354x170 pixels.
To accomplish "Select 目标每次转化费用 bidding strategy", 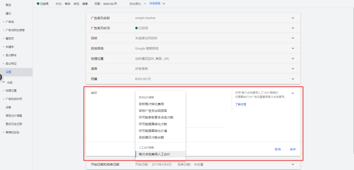I will tap(151, 104).
